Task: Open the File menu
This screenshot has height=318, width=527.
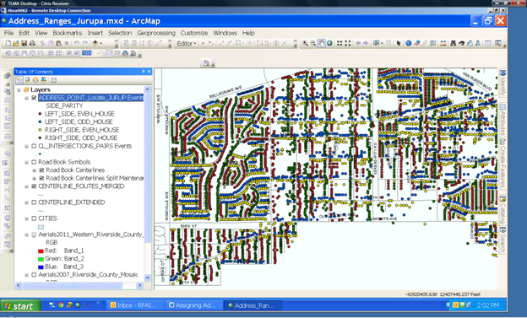Action: pyautogui.click(x=8, y=33)
